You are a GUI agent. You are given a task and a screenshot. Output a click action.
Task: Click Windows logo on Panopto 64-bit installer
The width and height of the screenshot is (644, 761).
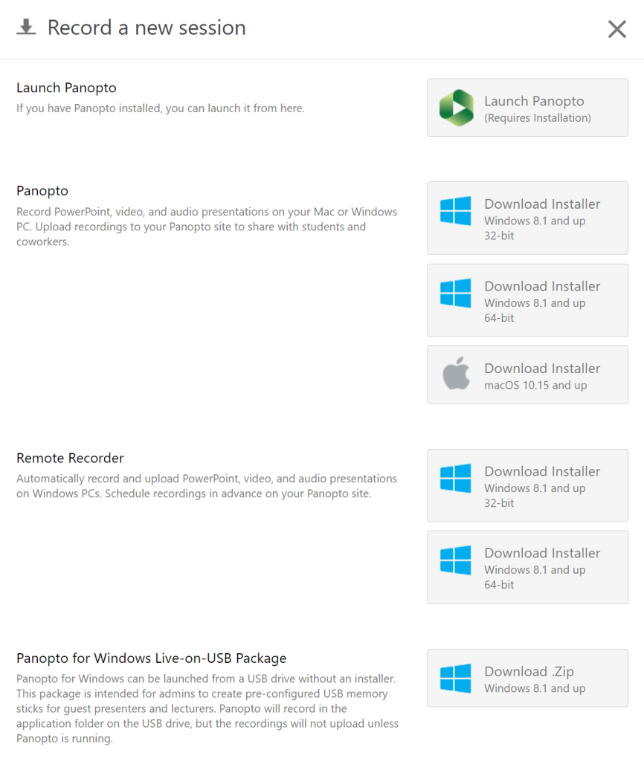coord(455,293)
